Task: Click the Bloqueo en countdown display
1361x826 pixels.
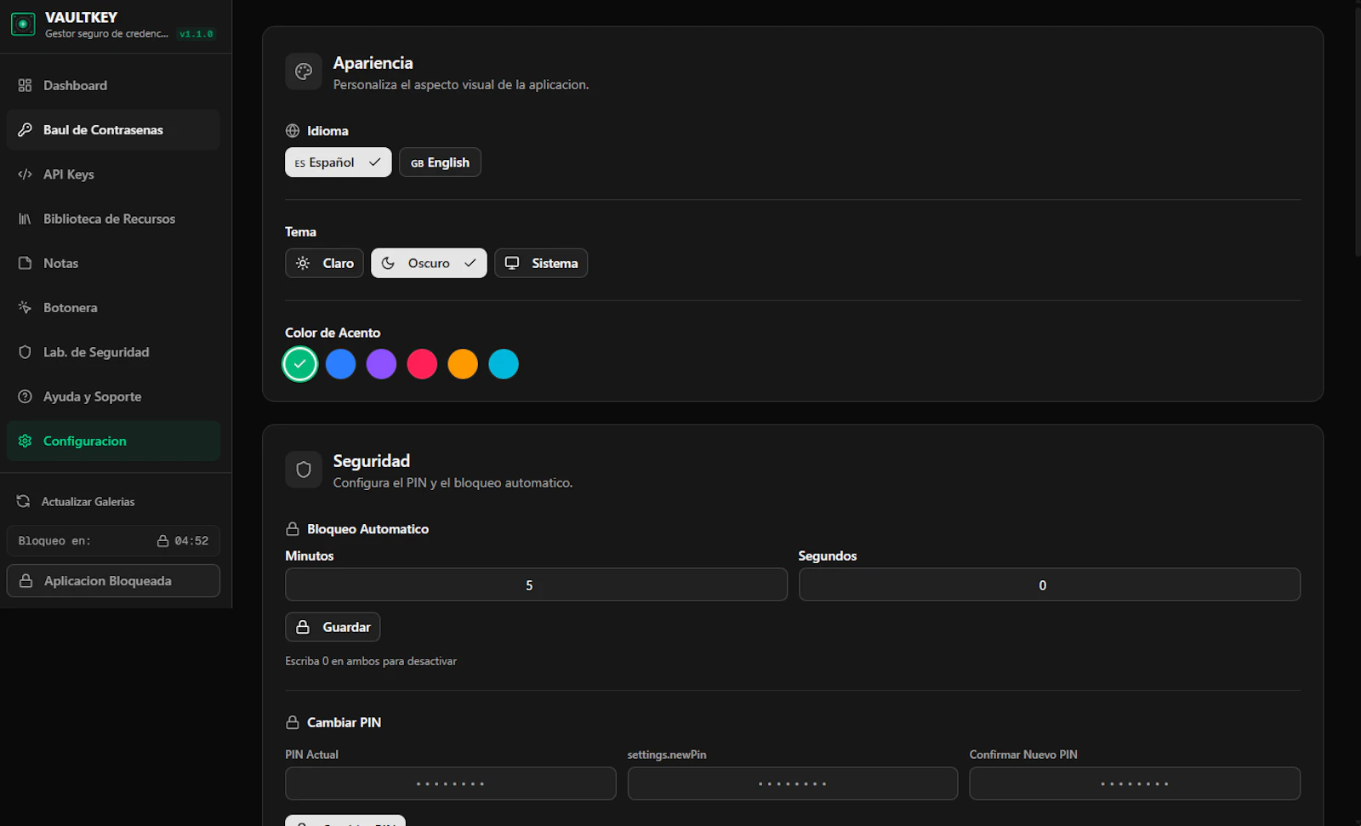Action: 113,541
